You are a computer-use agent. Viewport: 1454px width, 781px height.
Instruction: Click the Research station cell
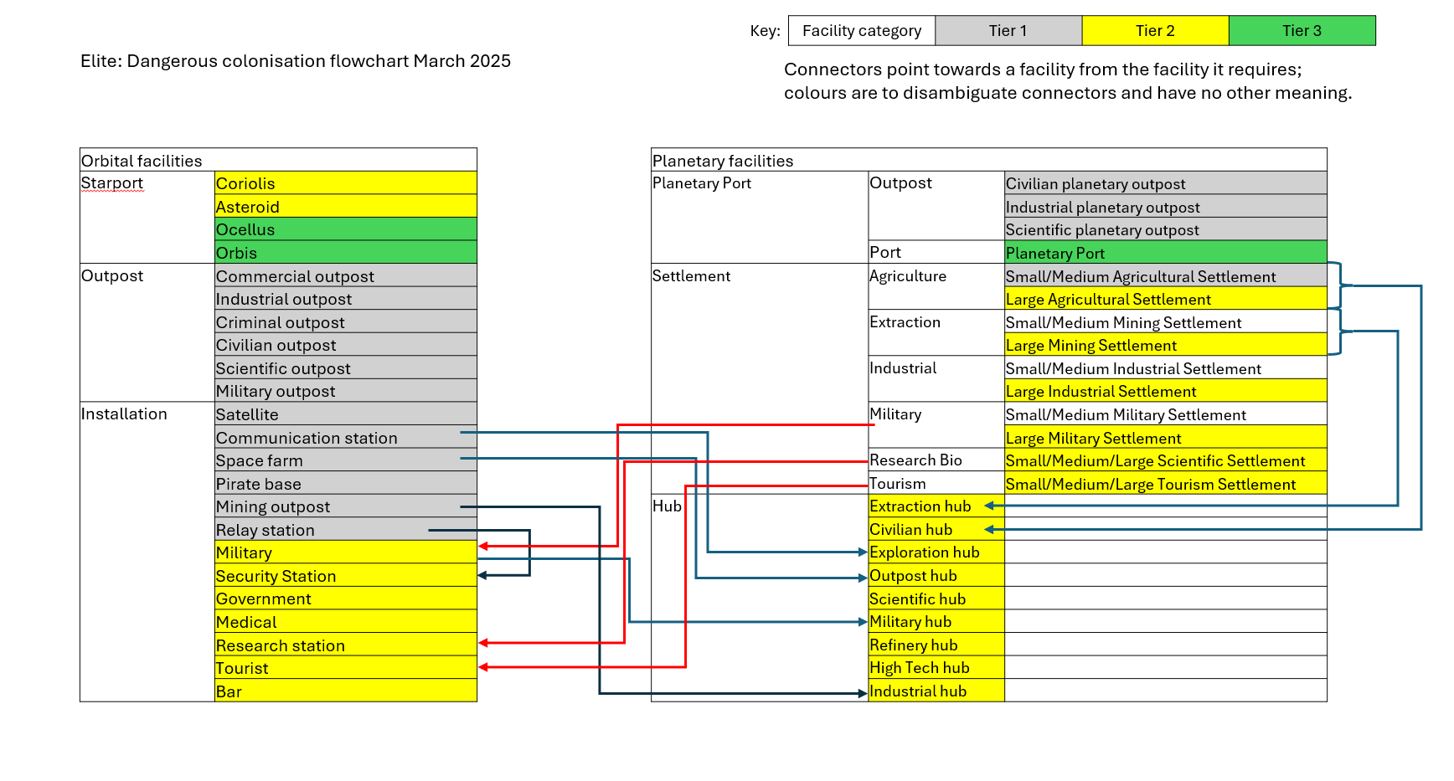click(346, 645)
